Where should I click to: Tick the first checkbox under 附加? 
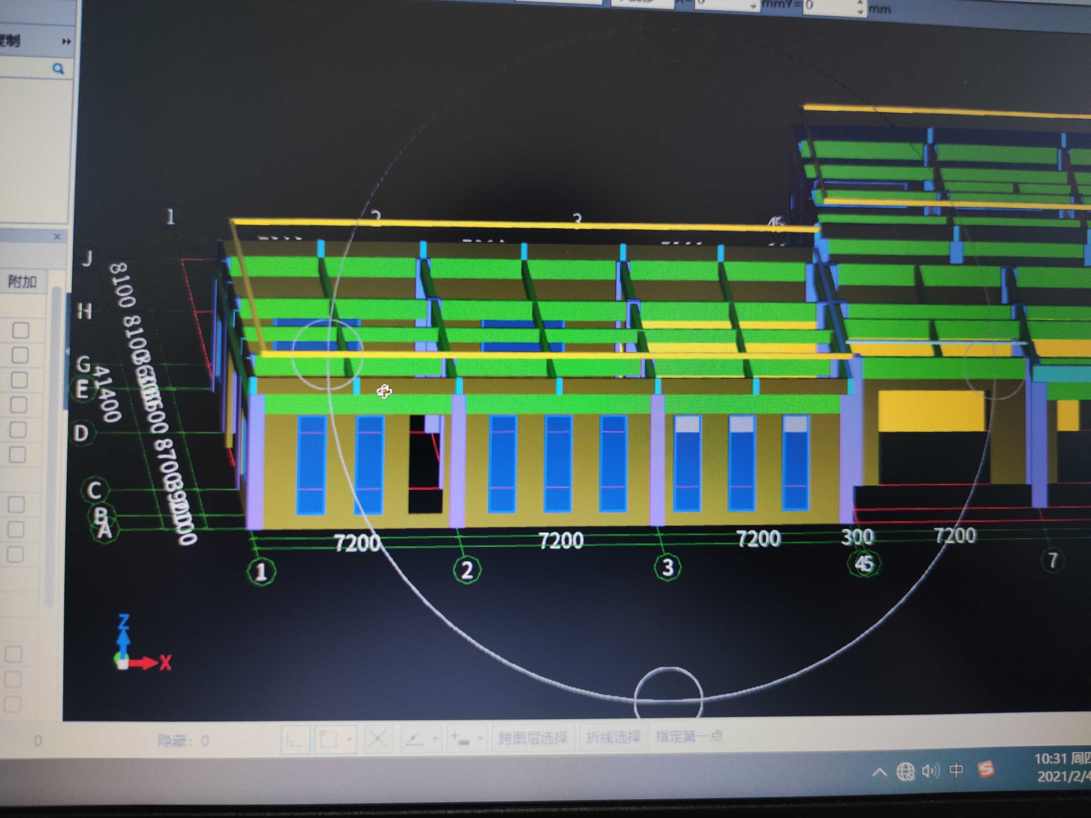click(21, 330)
